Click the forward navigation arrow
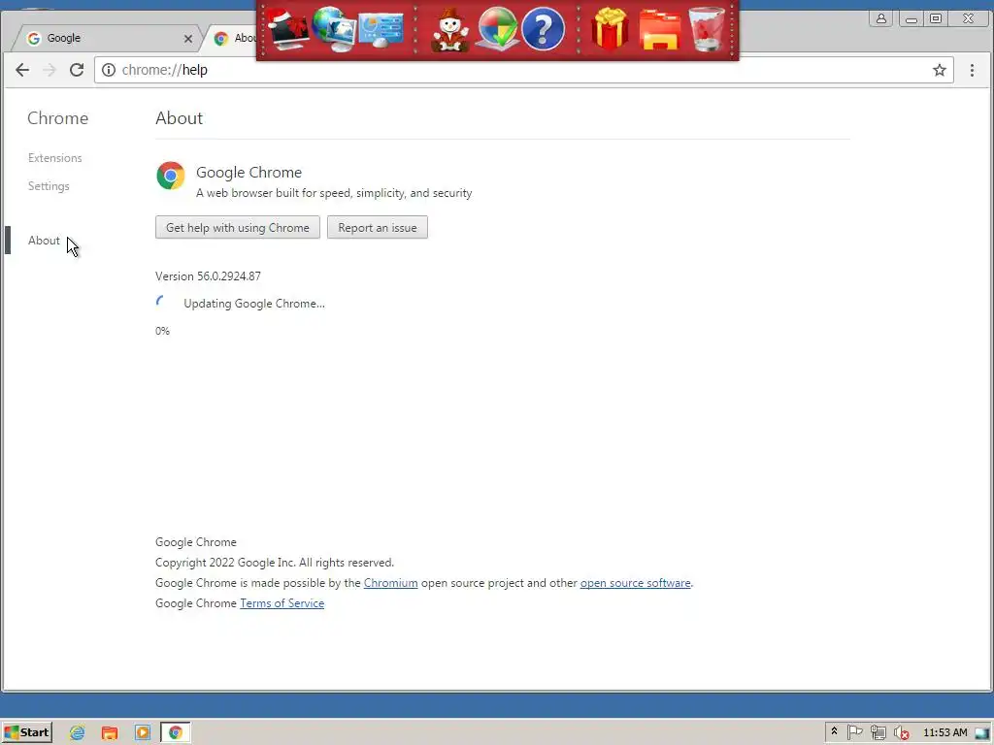Image resolution: width=994 pixels, height=745 pixels. (x=49, y=70)
